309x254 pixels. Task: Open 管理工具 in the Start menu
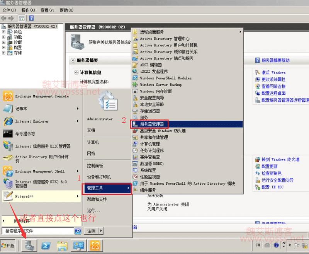coord(107,188)
